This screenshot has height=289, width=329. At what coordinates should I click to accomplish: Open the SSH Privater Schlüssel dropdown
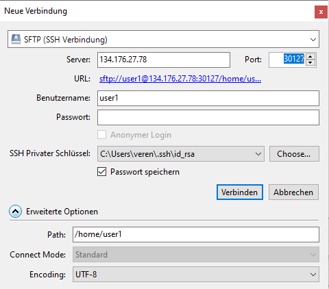pos(181,154)
